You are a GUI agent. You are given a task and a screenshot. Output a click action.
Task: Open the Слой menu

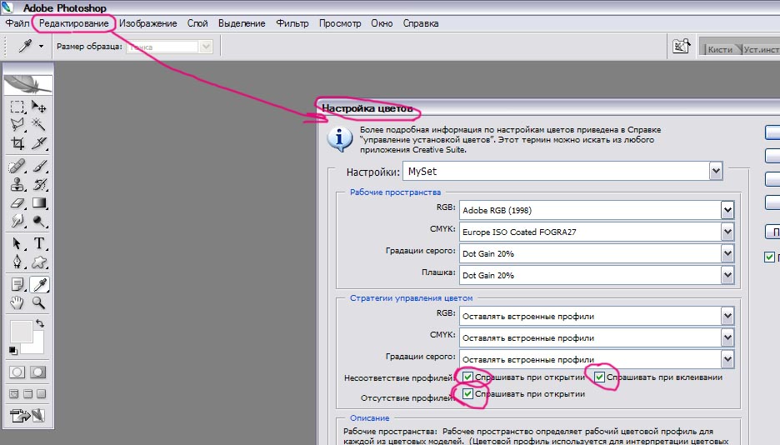(x=197, y=23)
